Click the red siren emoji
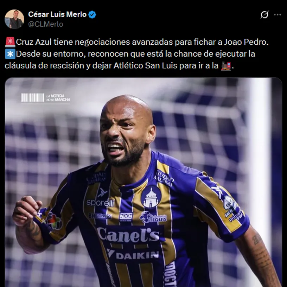This screenshot has width=287, height=287. pos(10,42)
